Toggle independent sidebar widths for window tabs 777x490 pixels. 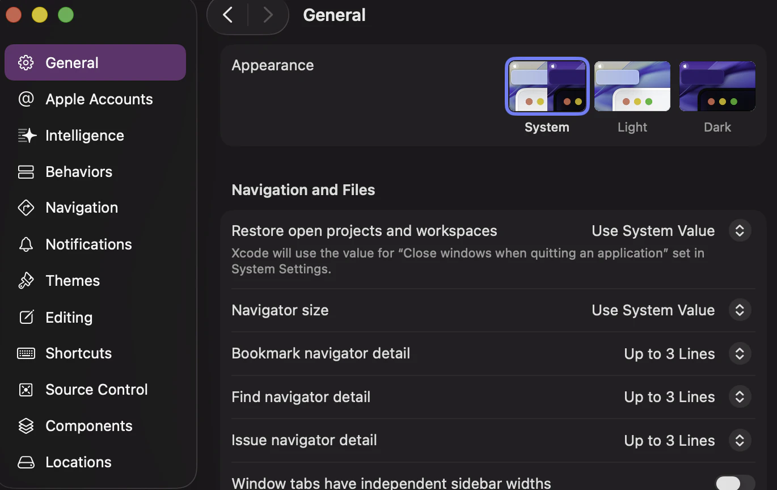[x=734, y=483]
